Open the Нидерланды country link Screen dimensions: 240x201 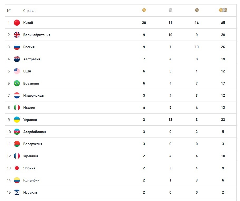click(x=34, y=95)
